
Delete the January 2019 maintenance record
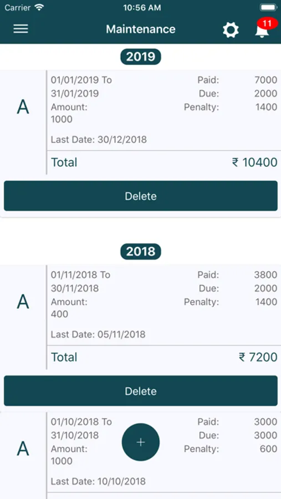[x=141, y=196]
